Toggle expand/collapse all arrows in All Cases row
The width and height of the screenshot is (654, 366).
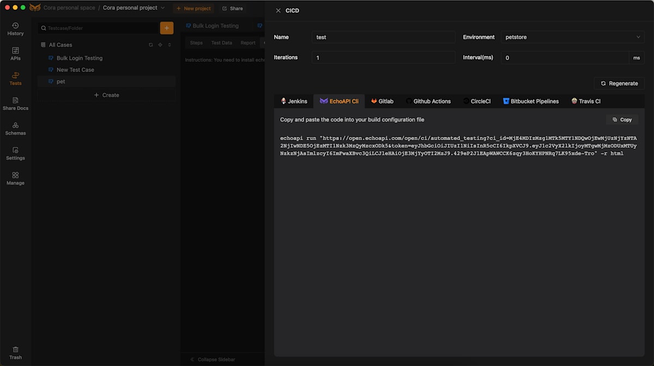tap(169, 45)
